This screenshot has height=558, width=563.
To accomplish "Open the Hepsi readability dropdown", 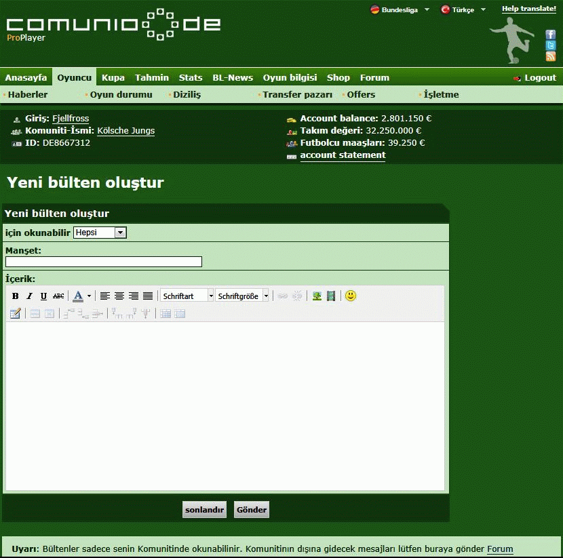I will coord(100,233).
